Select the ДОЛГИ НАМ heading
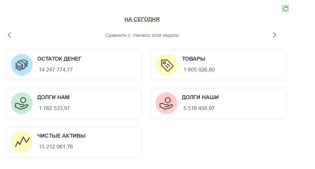The width and height of the screenshot is (315, 169). tap(53, 97)
